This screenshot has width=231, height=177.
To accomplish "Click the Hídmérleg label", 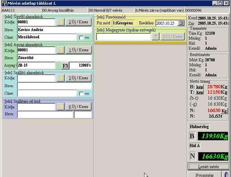I will click(x=199, y=127).
